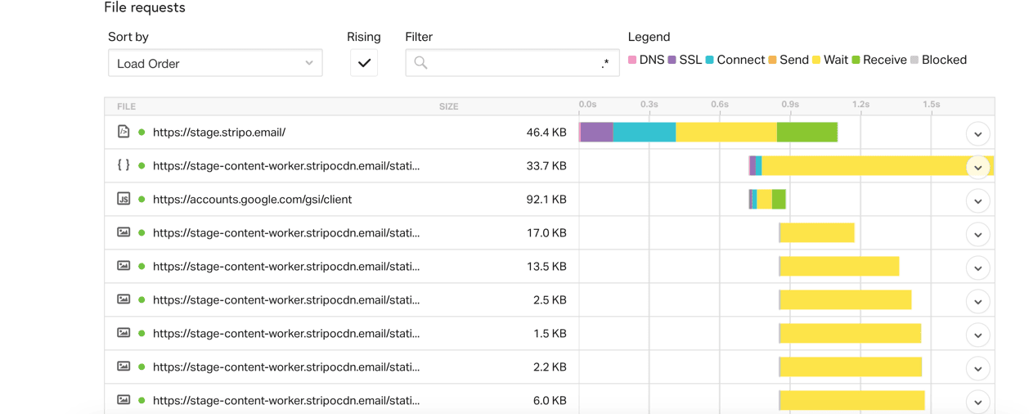1029x414 pixels.
Task: Click the image icon of the 17.0 KB file
Action: [124, 232]
